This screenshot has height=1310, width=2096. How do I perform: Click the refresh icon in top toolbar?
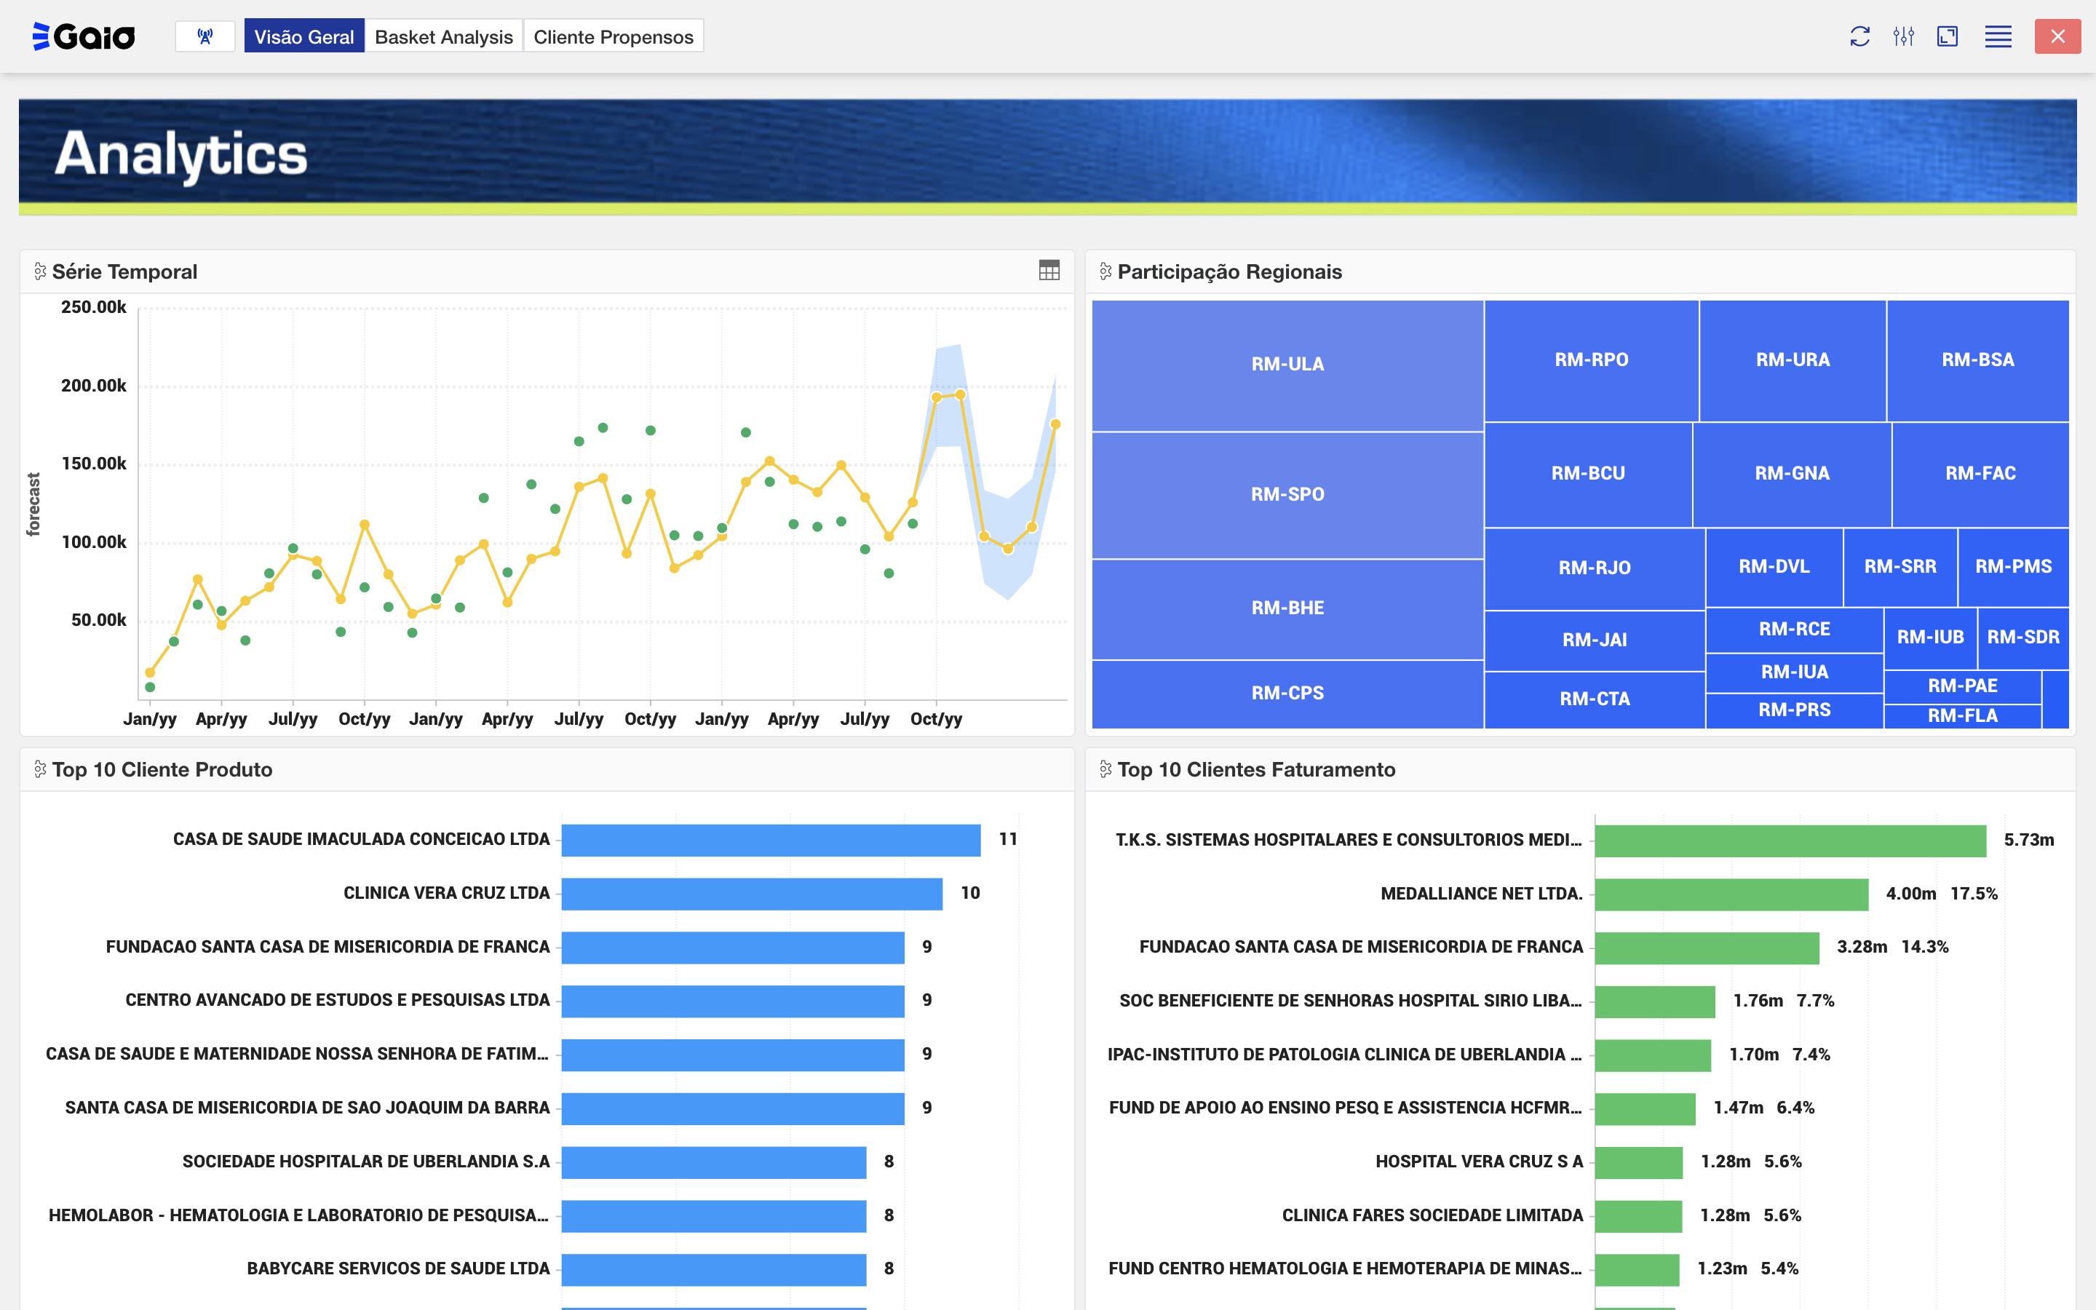[1859, 36]
